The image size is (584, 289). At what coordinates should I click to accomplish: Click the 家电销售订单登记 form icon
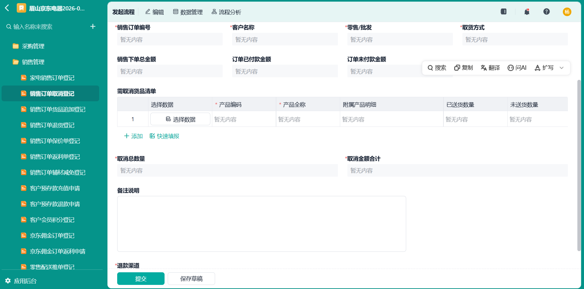pos(24,78)
